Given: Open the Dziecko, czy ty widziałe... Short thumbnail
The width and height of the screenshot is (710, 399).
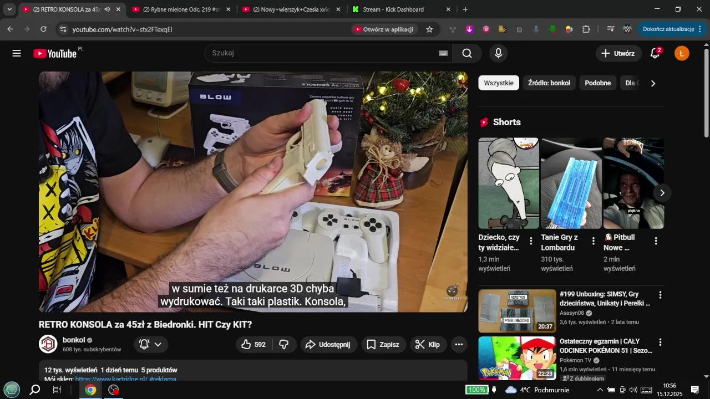Looking at the screenshot, I should click(509, 183).
